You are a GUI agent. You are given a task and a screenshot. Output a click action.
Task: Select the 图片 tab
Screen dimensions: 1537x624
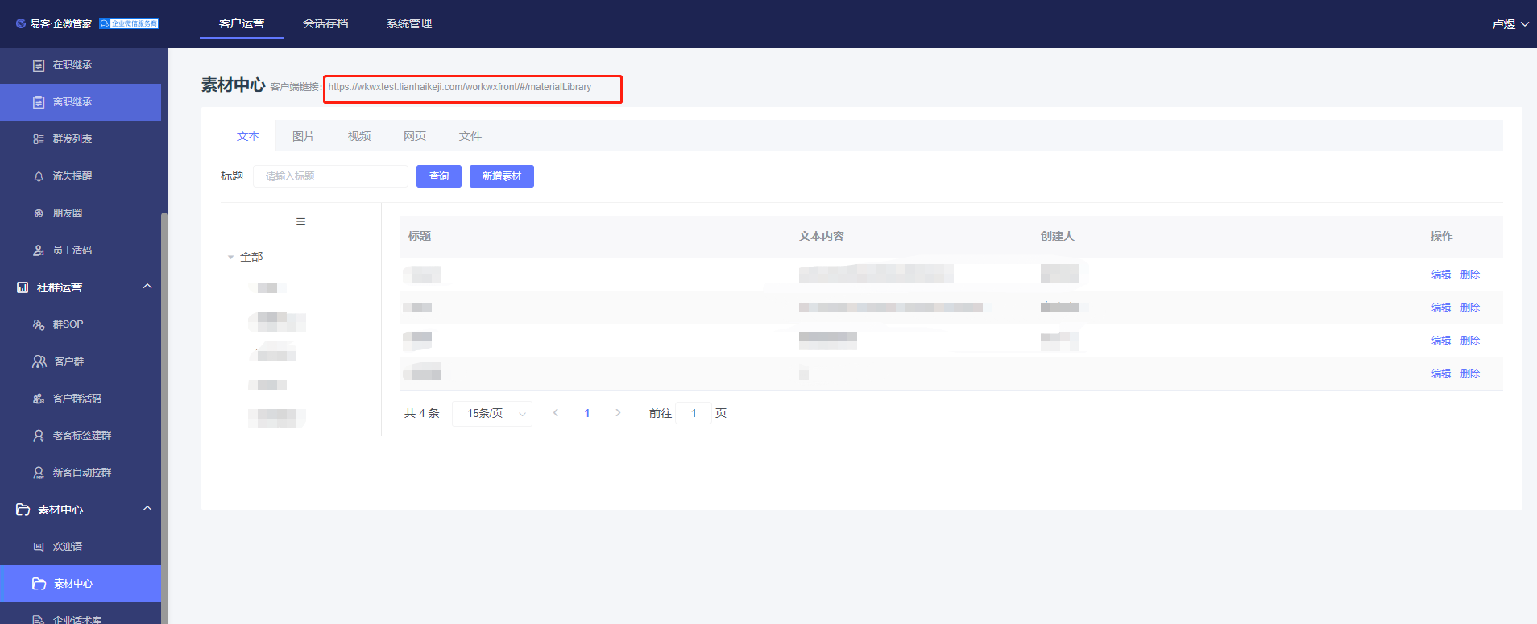[304, 136]
